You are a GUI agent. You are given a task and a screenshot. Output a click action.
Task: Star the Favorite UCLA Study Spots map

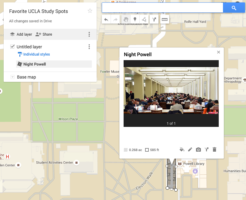click(90, 11)
